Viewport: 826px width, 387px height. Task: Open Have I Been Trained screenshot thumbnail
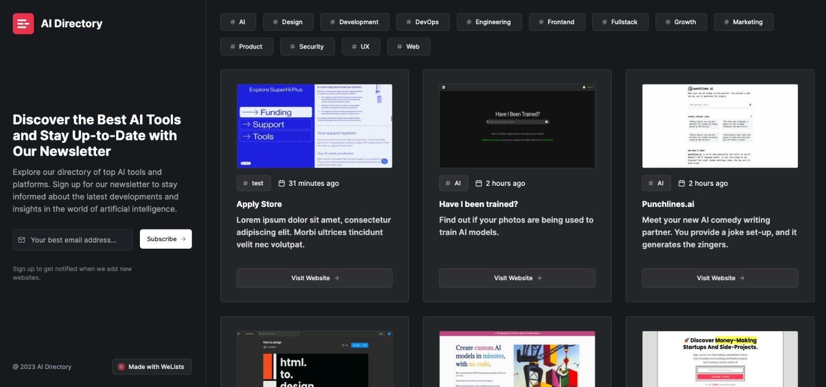tap(517, 126)
